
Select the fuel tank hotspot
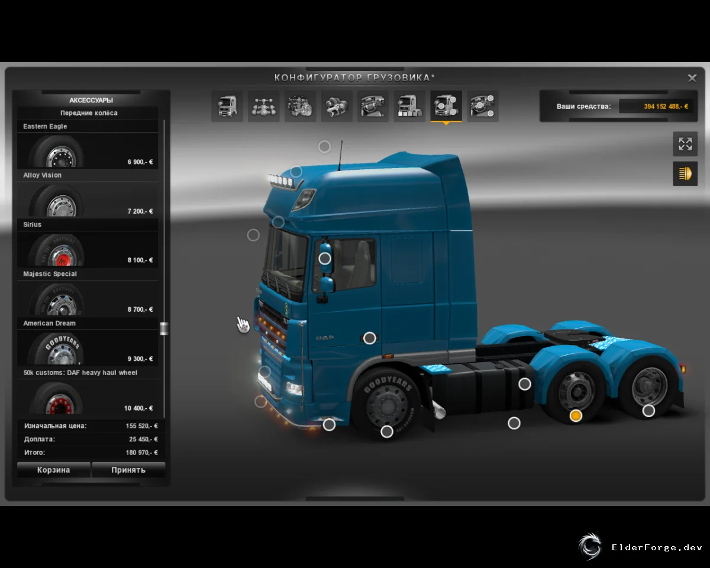(525, 384)
